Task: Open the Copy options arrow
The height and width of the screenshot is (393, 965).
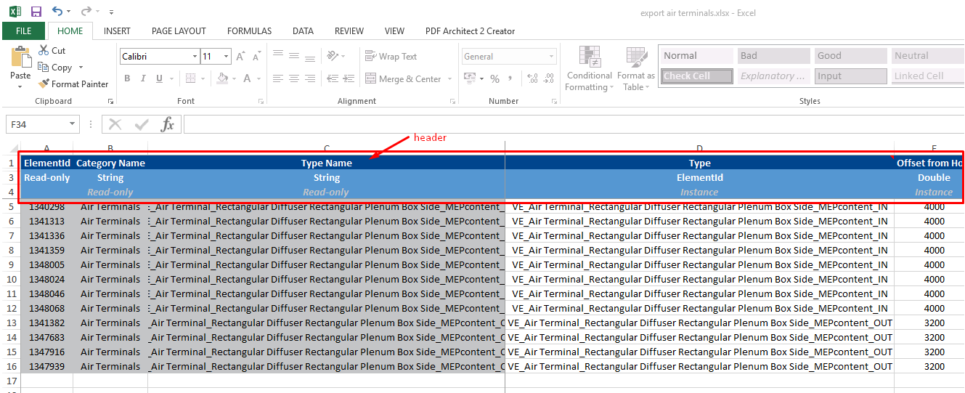Action: 81,68
